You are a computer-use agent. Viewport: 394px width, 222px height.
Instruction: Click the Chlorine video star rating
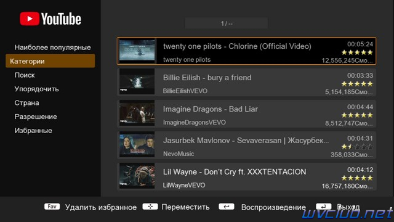357,52
